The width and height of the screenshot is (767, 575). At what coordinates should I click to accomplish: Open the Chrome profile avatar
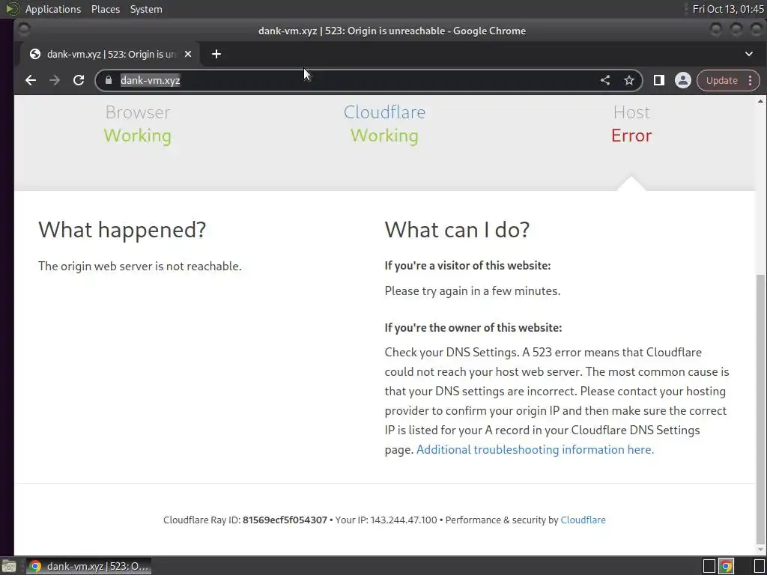[683, 80]
